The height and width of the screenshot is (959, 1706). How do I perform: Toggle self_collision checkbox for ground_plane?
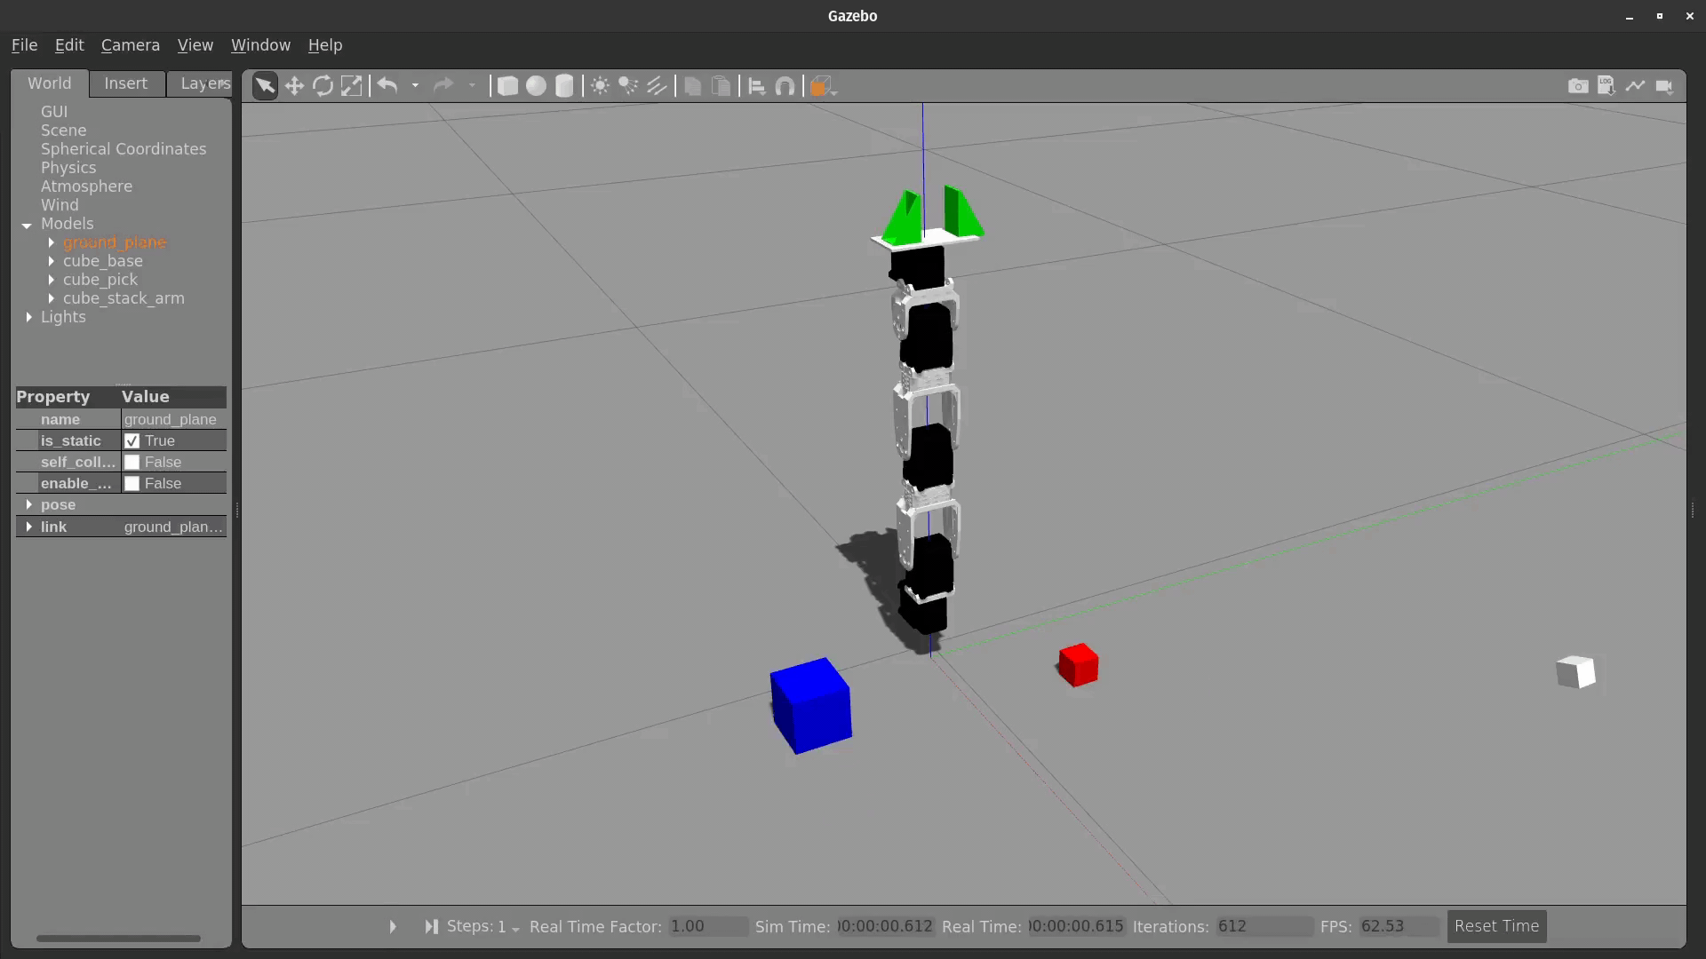[132, 462]
